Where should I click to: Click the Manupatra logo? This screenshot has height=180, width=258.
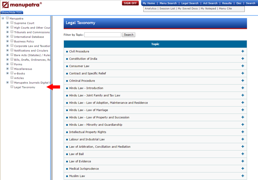pyautogui.click(x=22, y=5)
